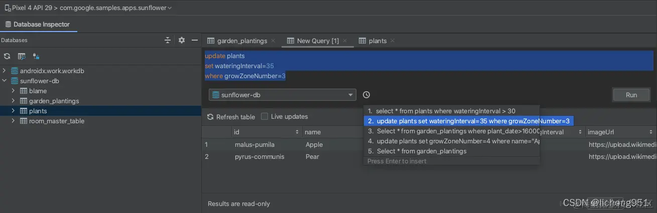This screenshot has height=213, width=657.
Task: Click the room_master_table table icon
Action: click(24, 121)
